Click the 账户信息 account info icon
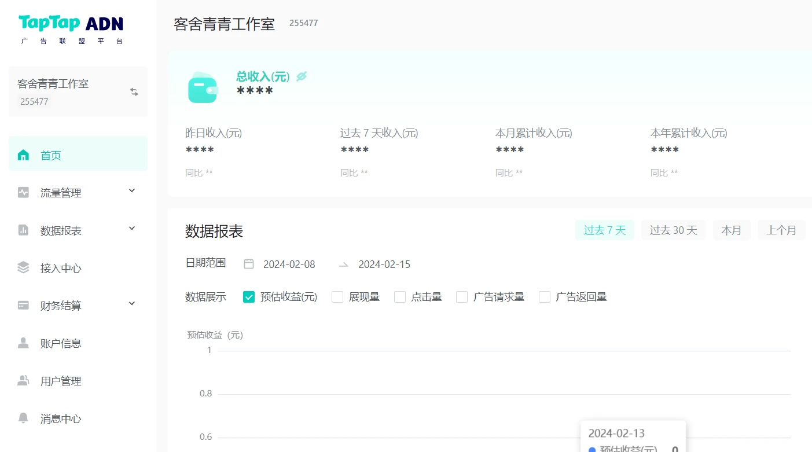This screenshot has height=452, width=812. tap(23, 343)
